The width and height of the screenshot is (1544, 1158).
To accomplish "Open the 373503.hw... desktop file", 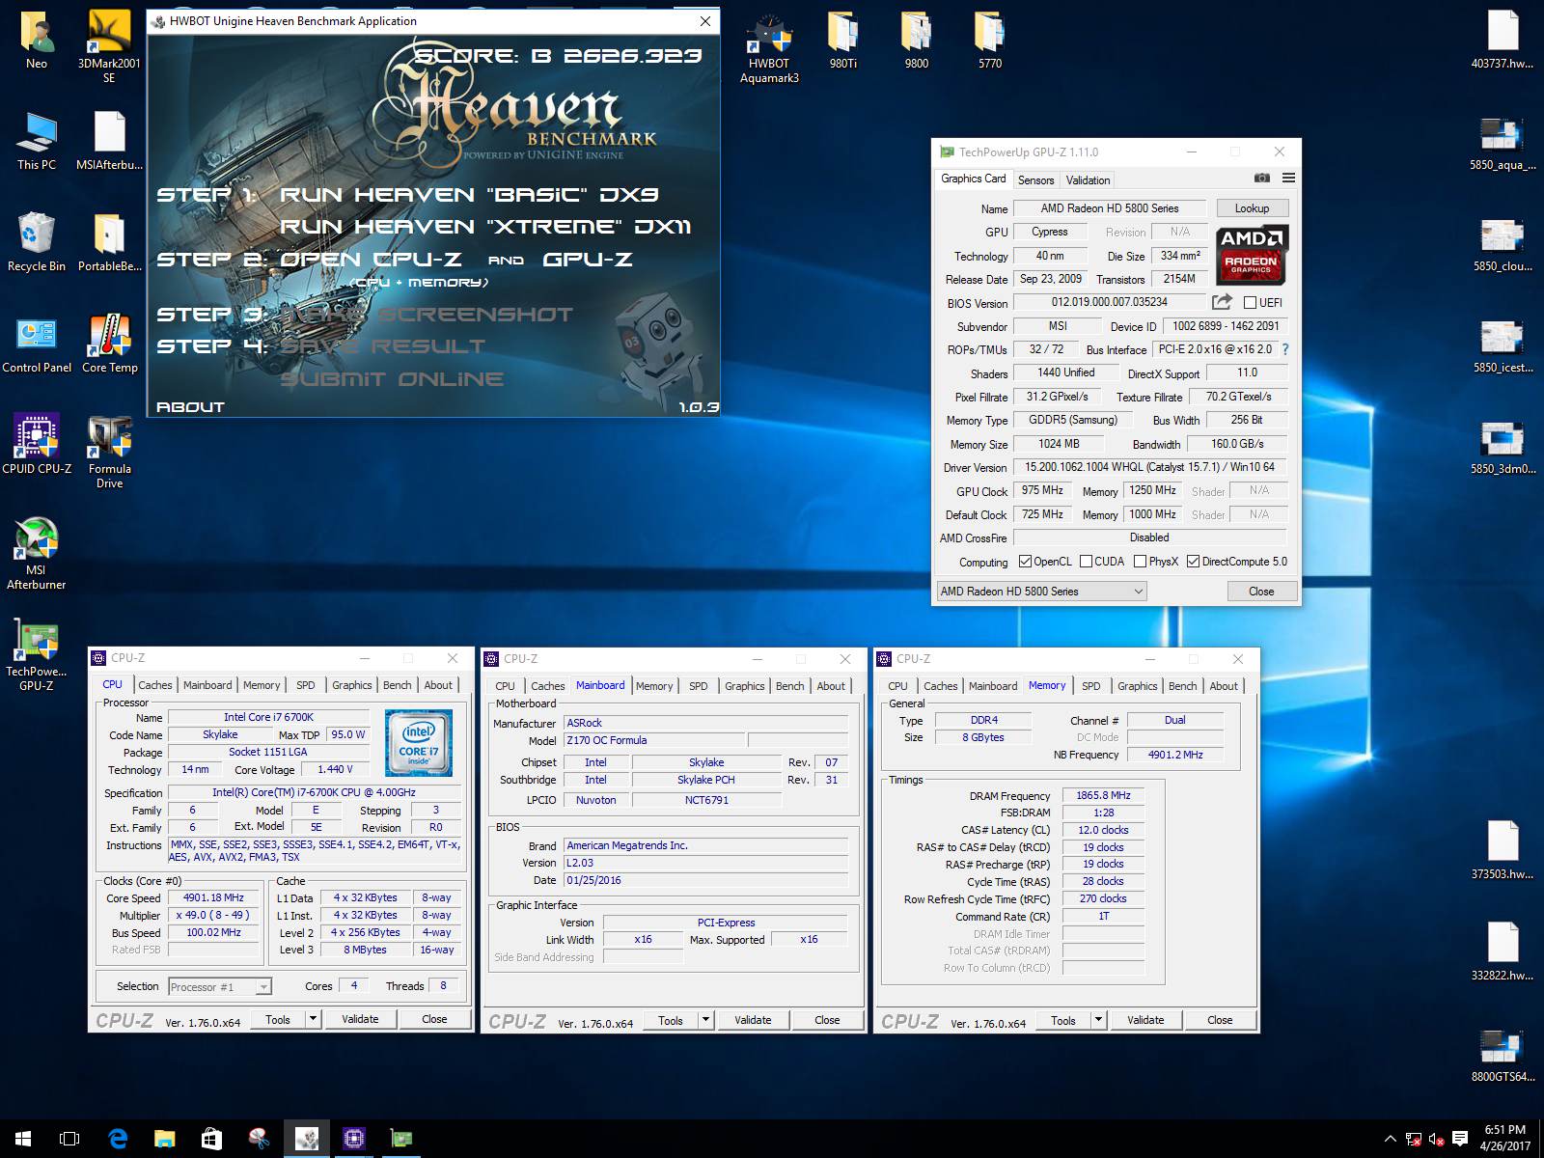I will point(1503,849).
